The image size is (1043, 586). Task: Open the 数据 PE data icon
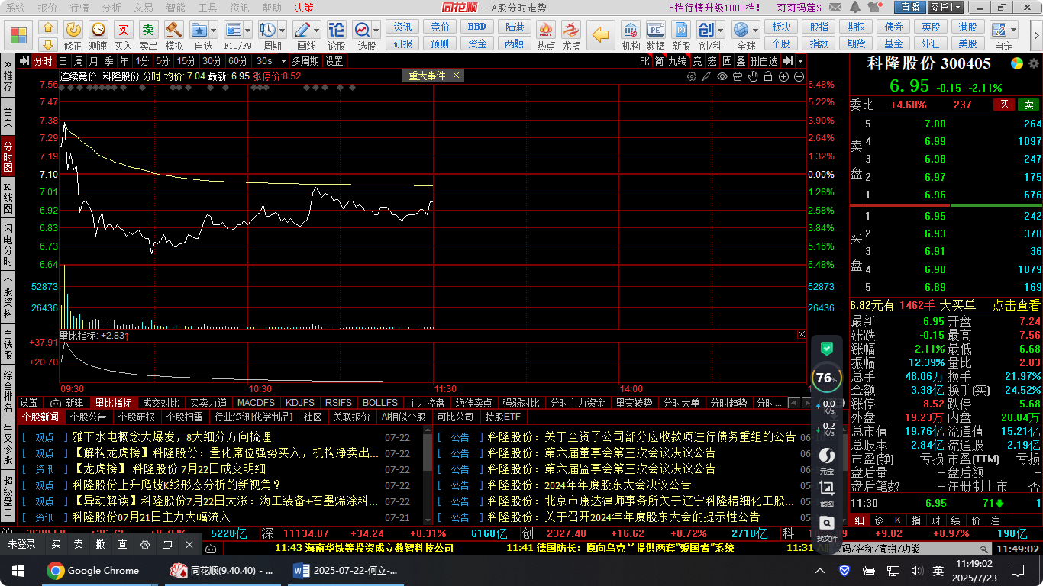[x=656, y=30]
